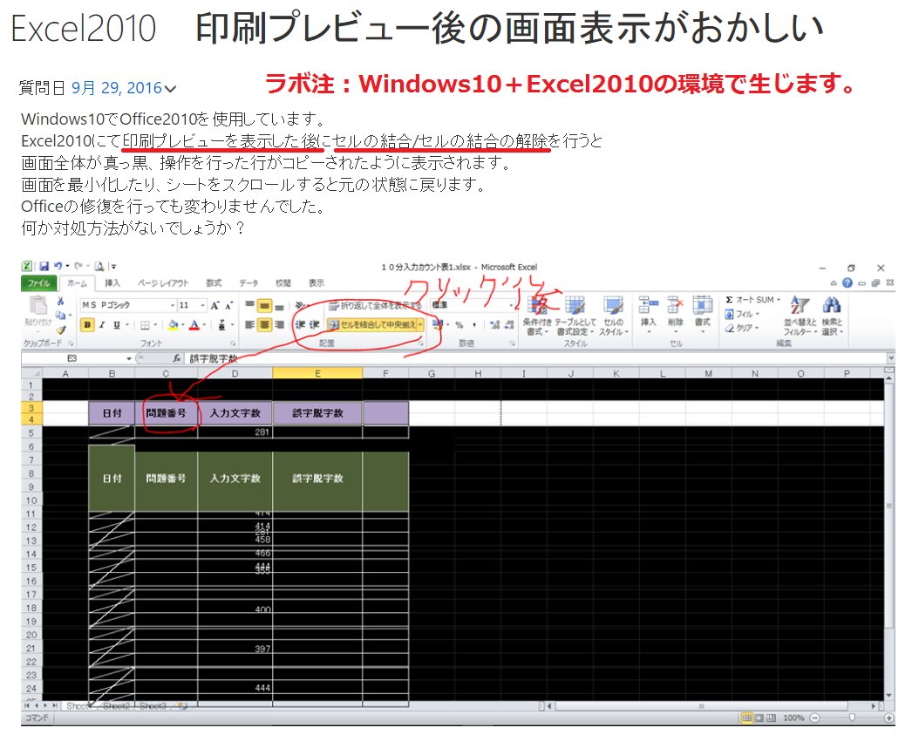Click increase decimal places icon
Image resolution: width=919 pixels, height=755 pixels.
494,324
